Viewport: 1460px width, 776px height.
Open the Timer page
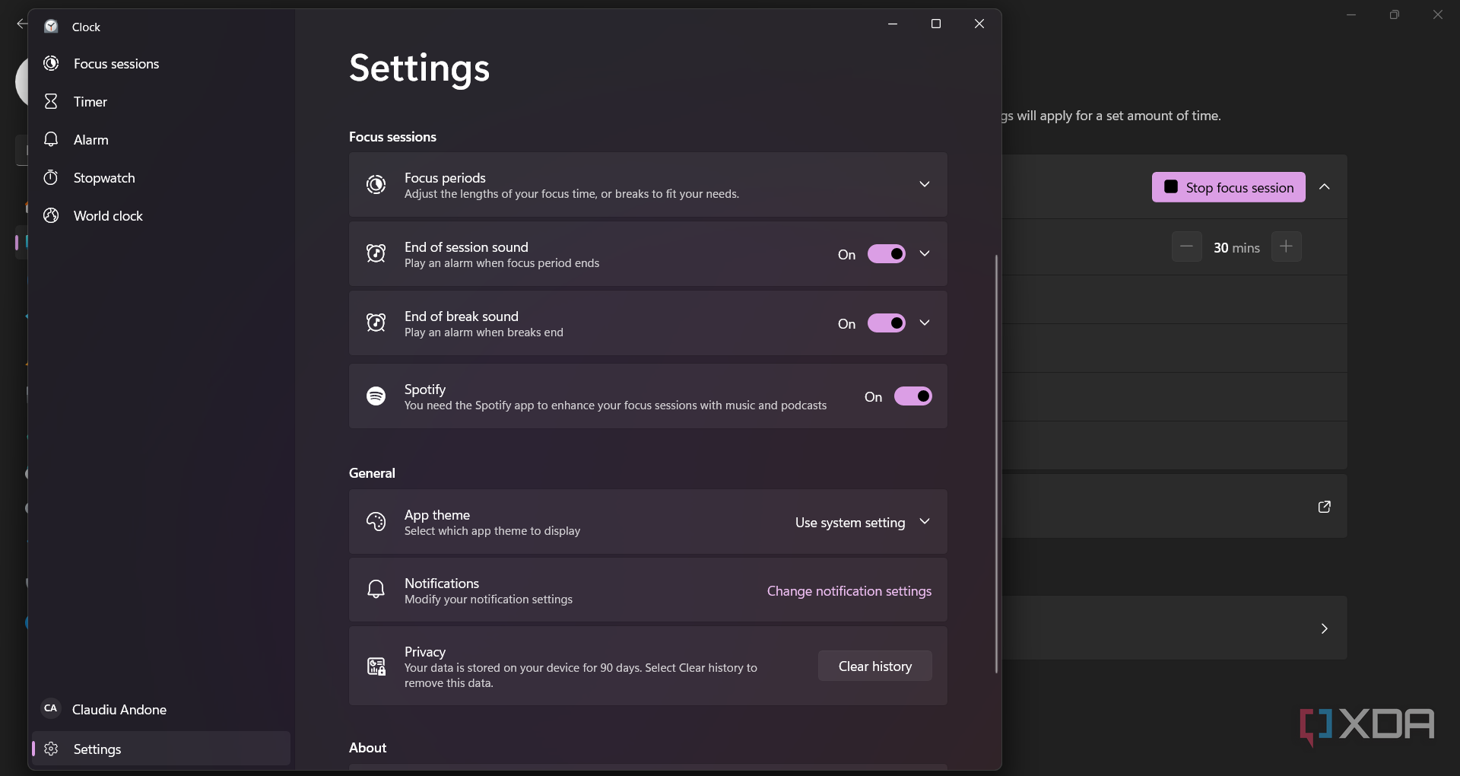(x=160, y=102)
